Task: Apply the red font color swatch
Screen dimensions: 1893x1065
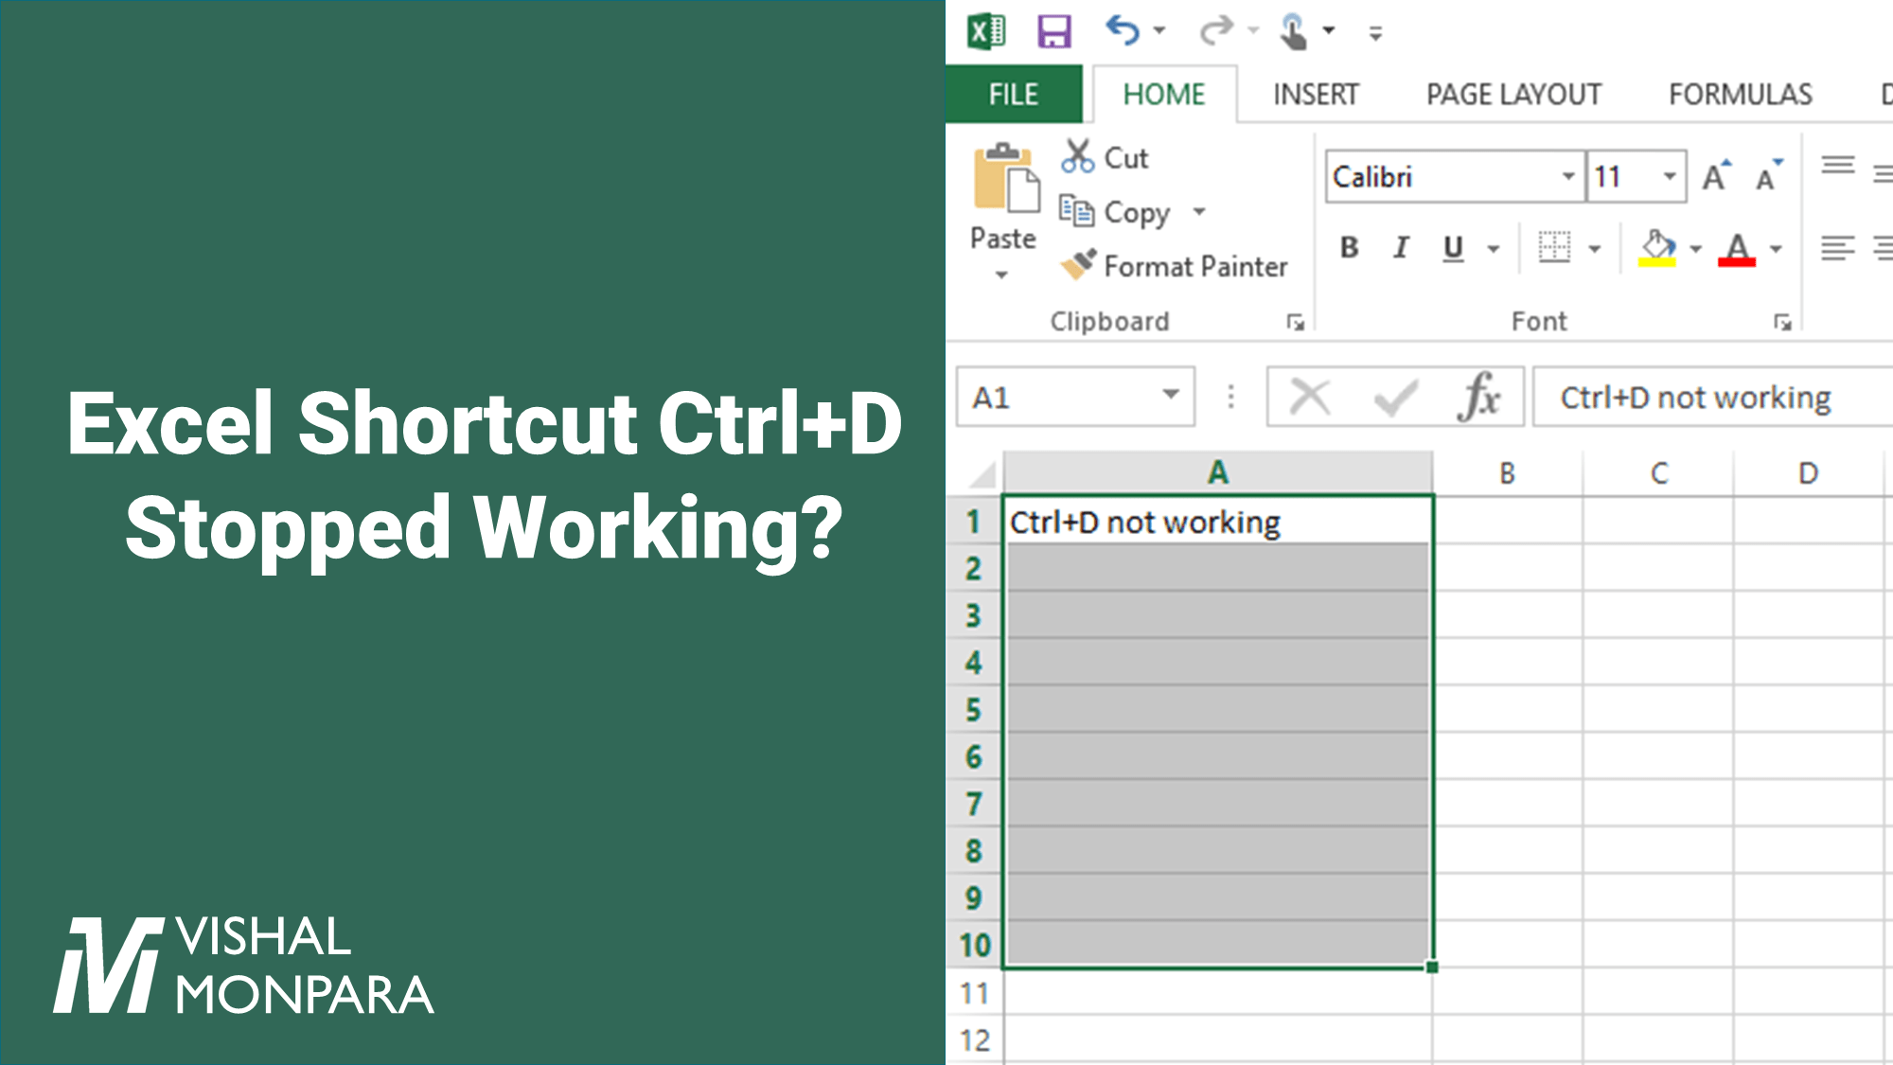Action: tap(1737, 248)
